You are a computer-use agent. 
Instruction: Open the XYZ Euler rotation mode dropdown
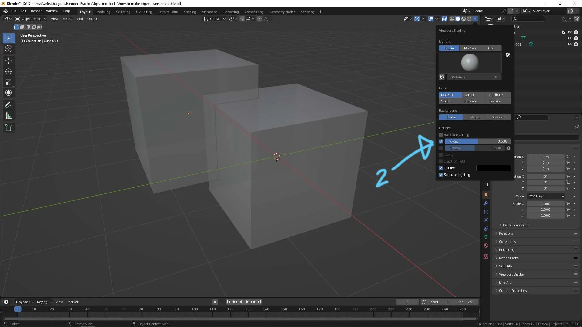[x=546, y=196]
